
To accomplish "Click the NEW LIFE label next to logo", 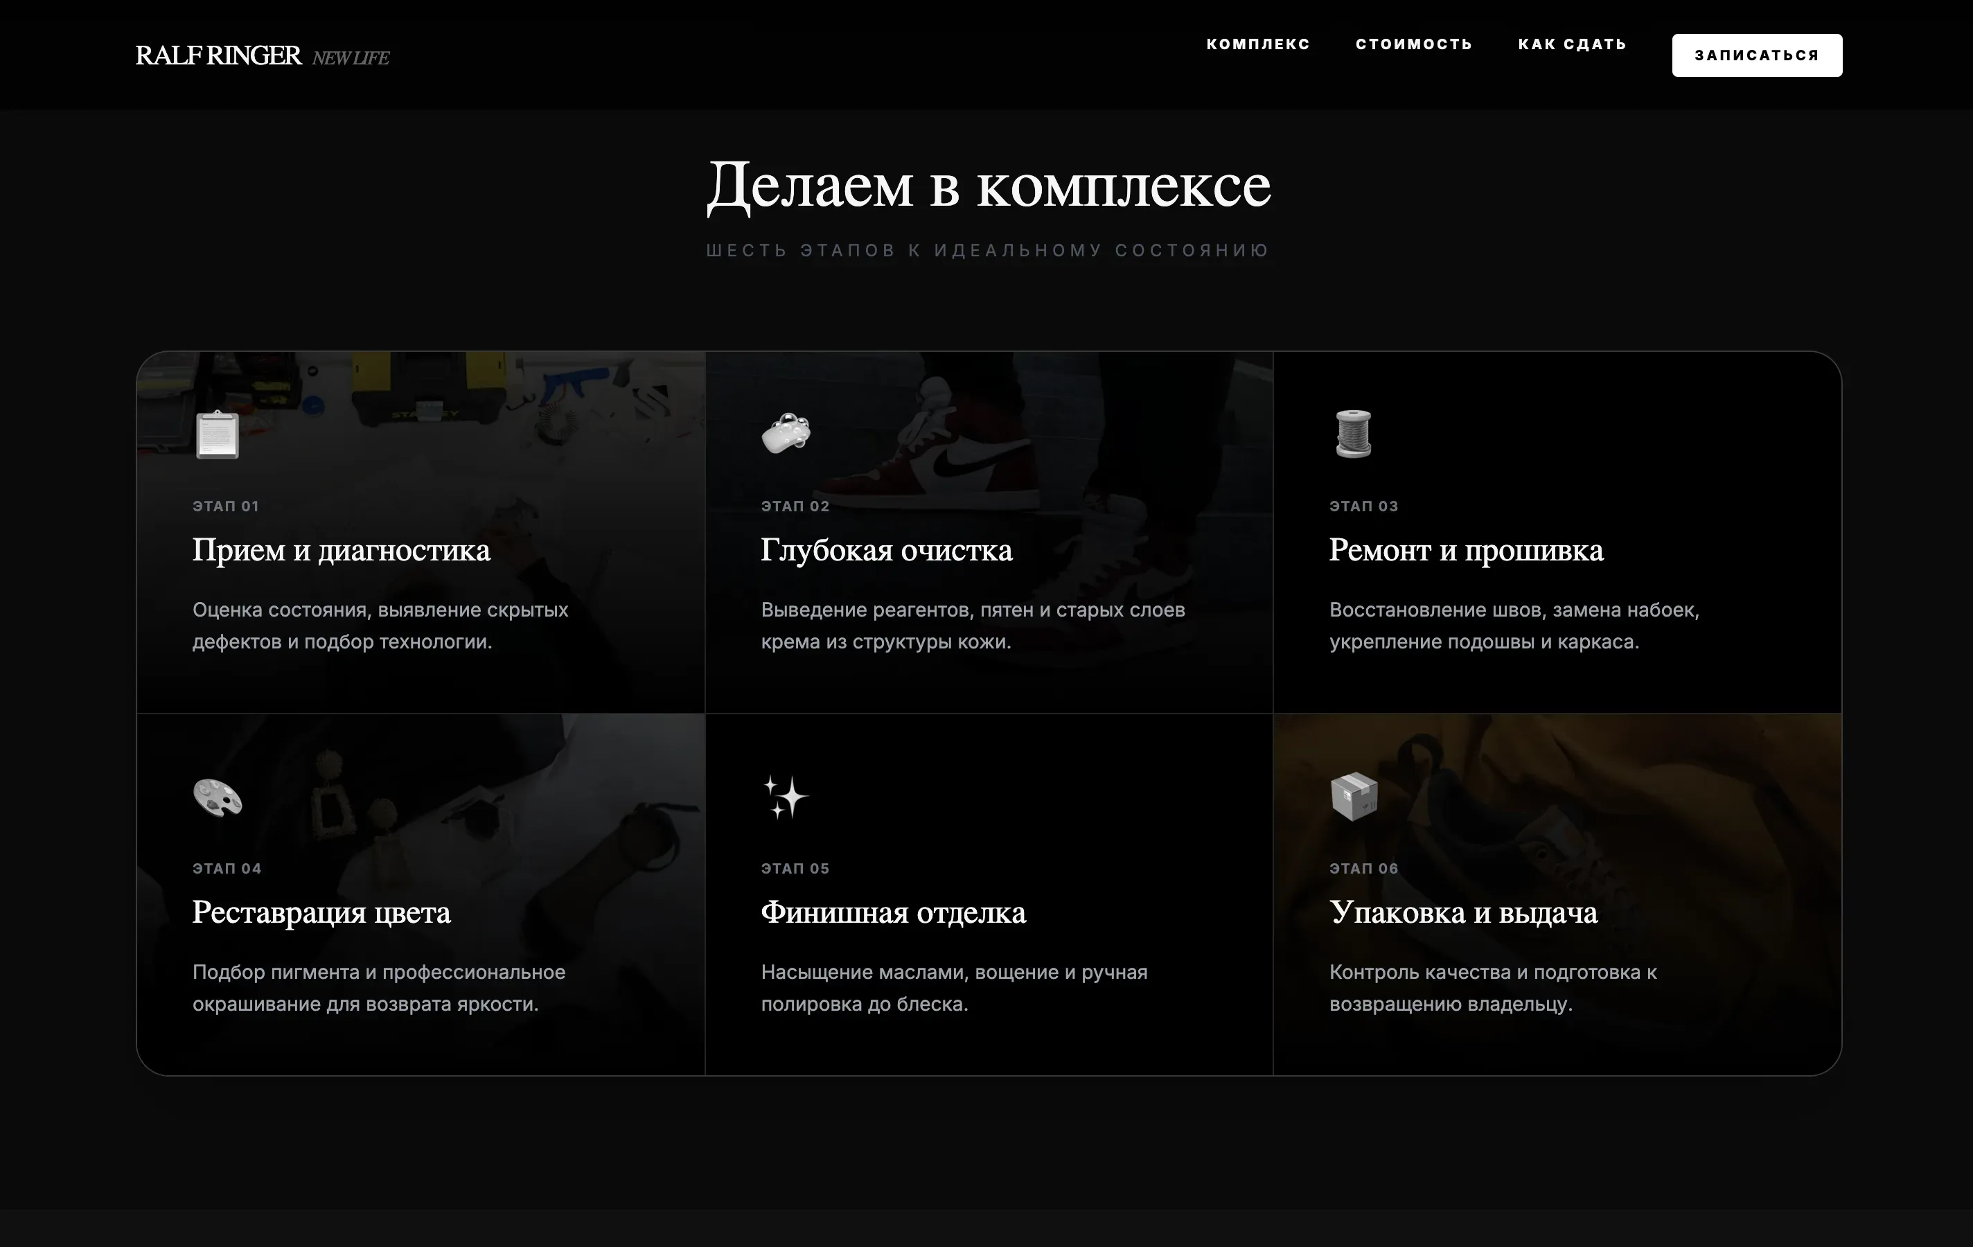I will pos(351,58).
